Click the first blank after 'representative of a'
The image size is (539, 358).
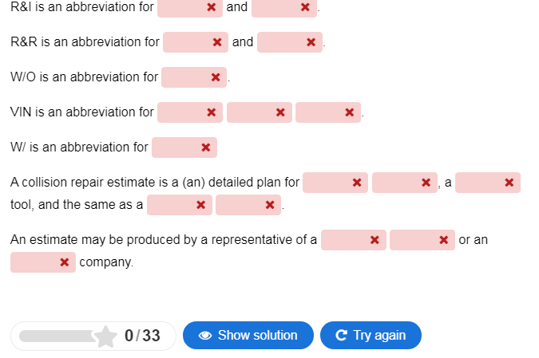(x=354, y=240)
